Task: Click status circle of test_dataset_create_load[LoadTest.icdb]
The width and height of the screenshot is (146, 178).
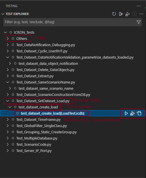Action: [x=17, y=113]
